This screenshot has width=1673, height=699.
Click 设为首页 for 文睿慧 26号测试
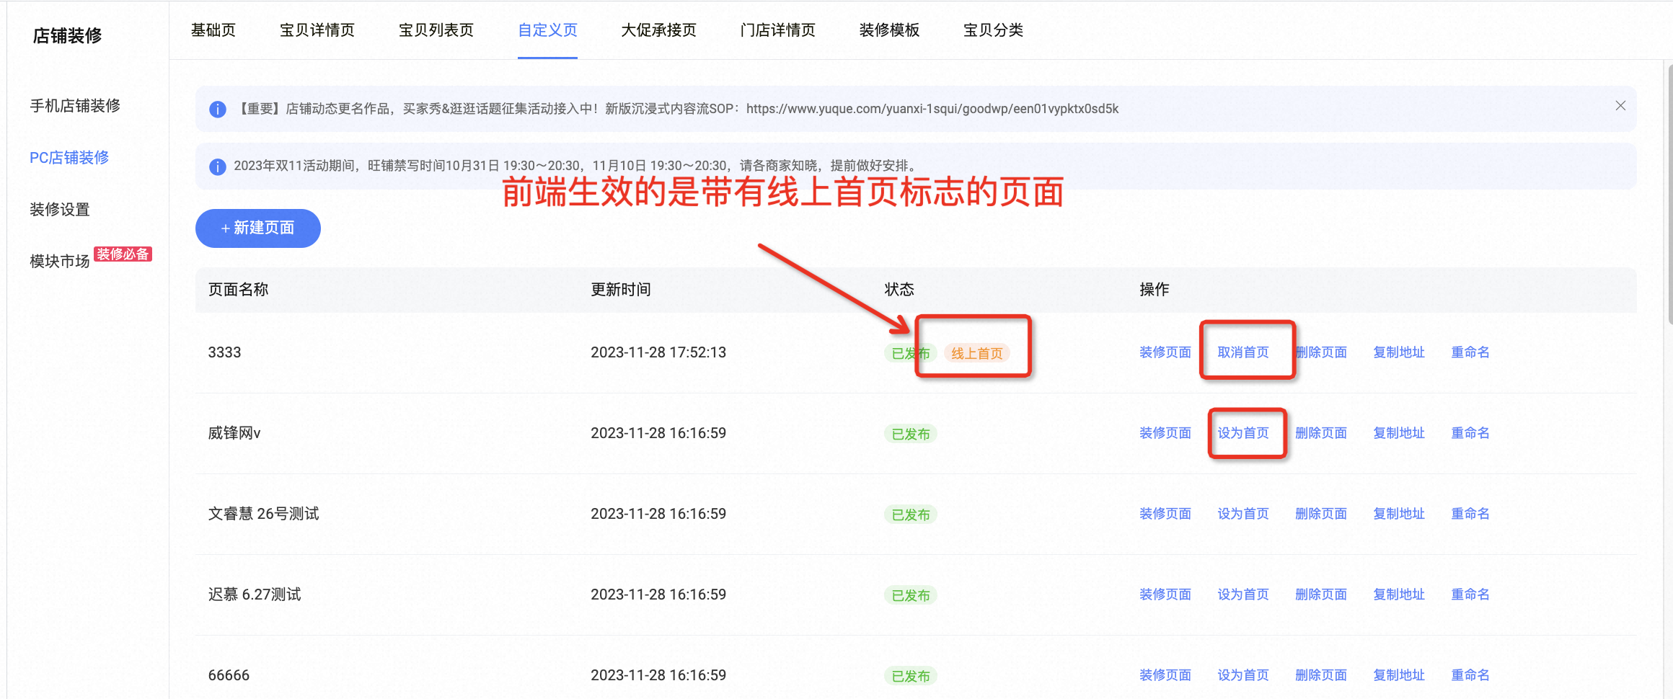[x=1243, y=514]
